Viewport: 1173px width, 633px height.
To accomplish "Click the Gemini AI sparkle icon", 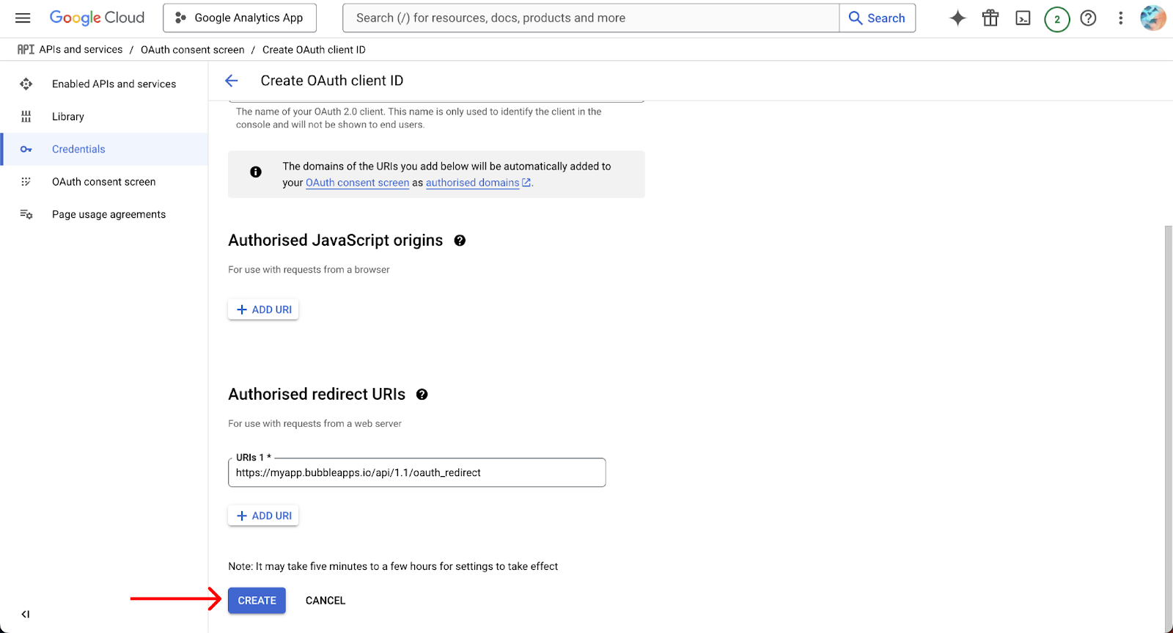I will [x=957, y=18].
